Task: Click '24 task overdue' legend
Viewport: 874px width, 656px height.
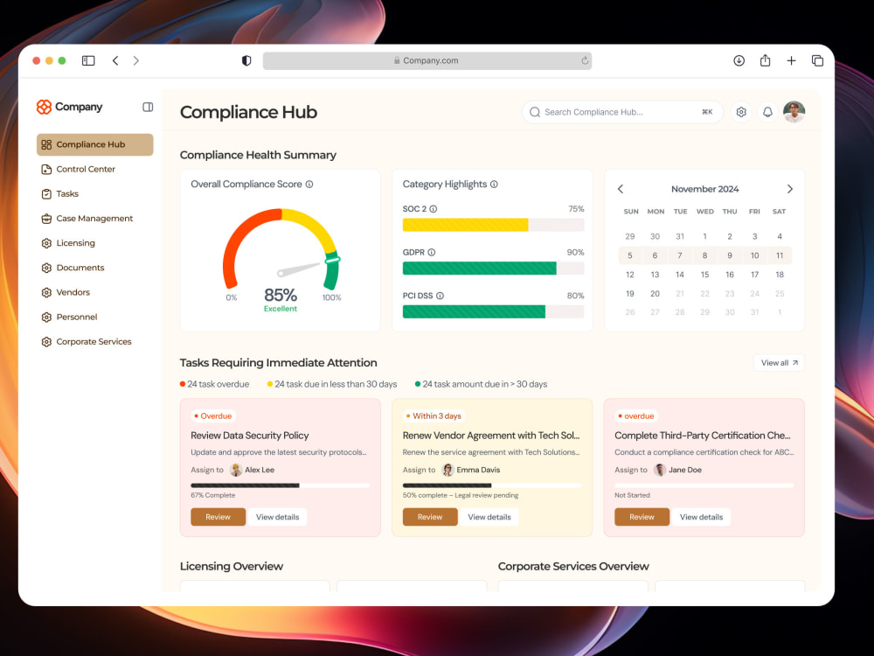Action: (x=215, y=384)
